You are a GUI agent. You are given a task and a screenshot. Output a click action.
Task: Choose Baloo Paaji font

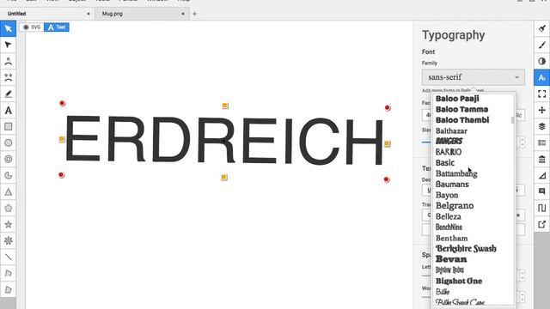point(457,99)
